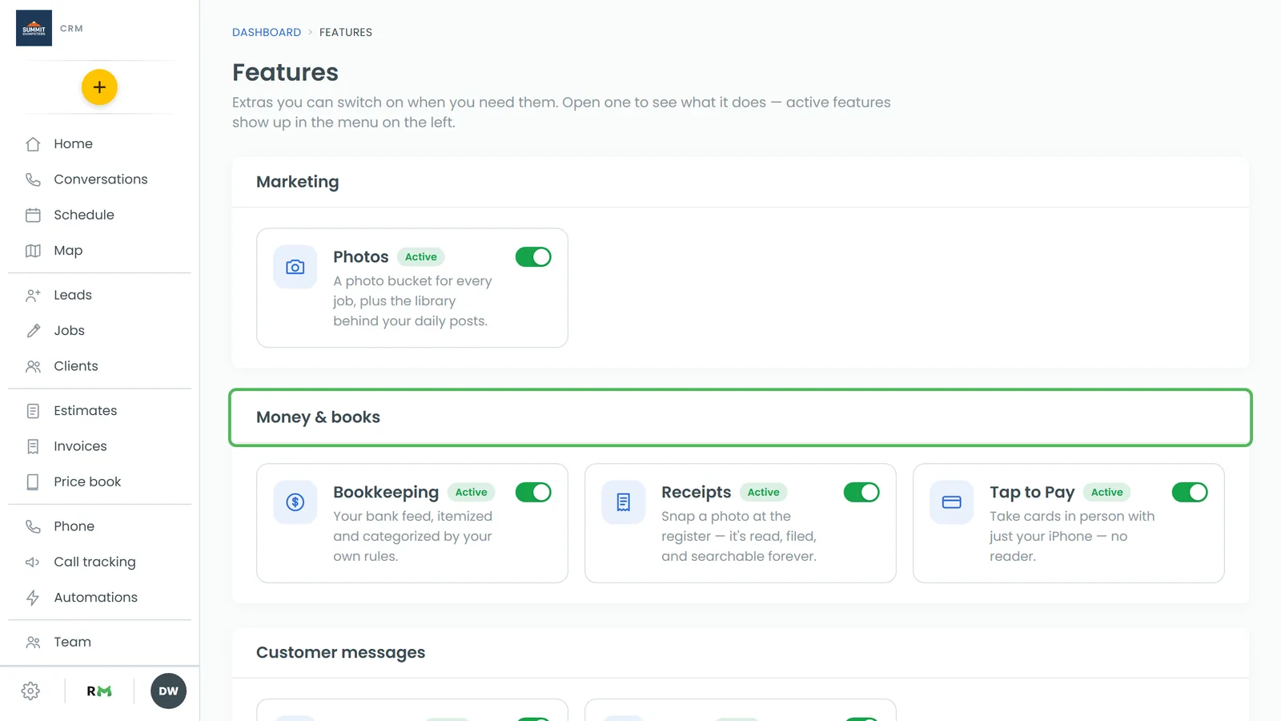The width and height of the screenshot is (1281, 721).
Task: Click the Call tracking megaphone icon
Action: [x=33, y=562]
